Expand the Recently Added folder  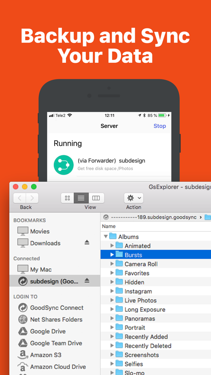coord(112,336)
